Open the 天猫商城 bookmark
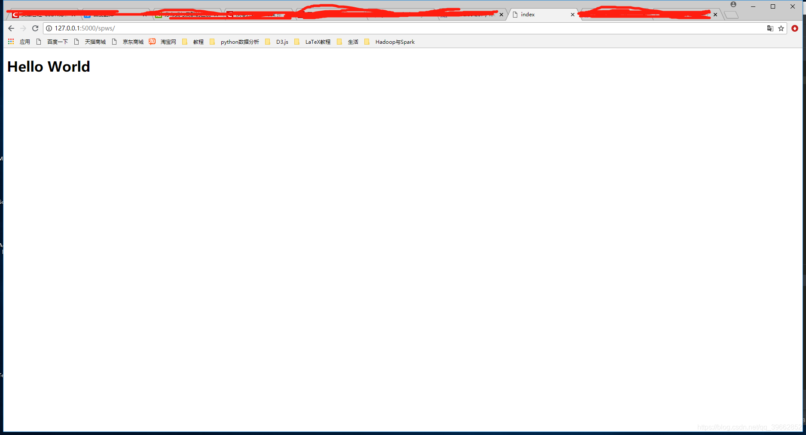This screenshot has height=435, width=806. pyautogui.click(x=90, y=42)
